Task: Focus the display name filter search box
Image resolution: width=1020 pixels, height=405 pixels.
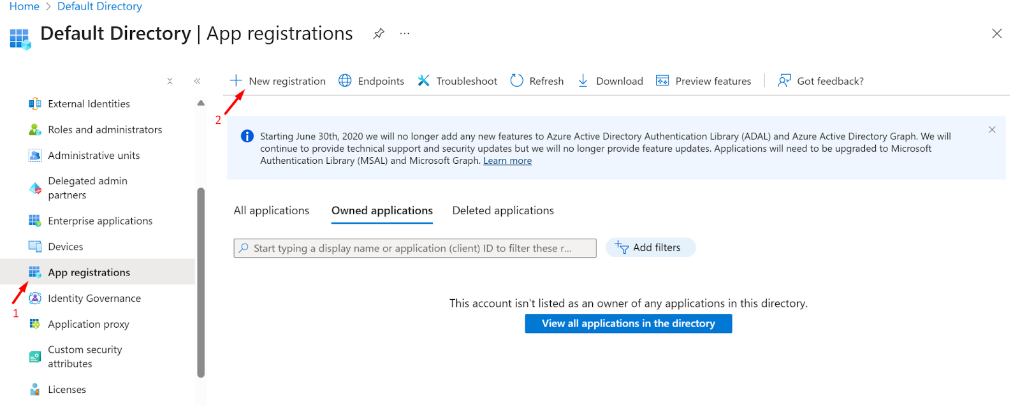Action: pos(415,248)
